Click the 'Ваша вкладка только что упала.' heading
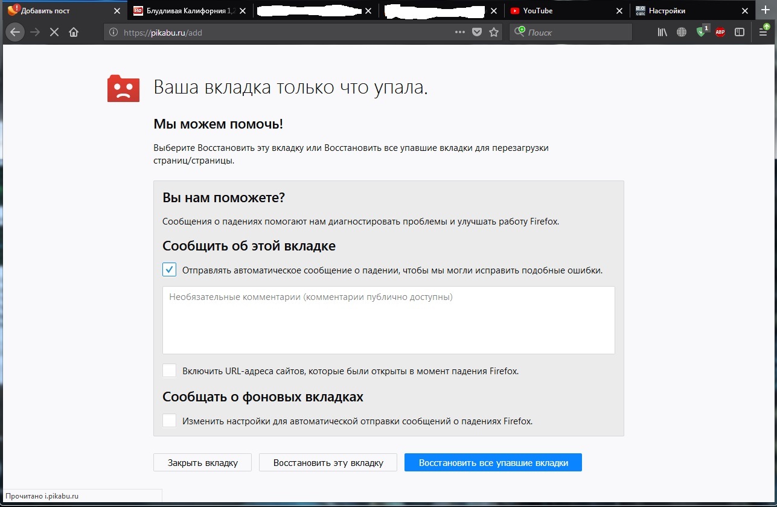This screenshot has height=507, width=777. [x=290, y=88]
